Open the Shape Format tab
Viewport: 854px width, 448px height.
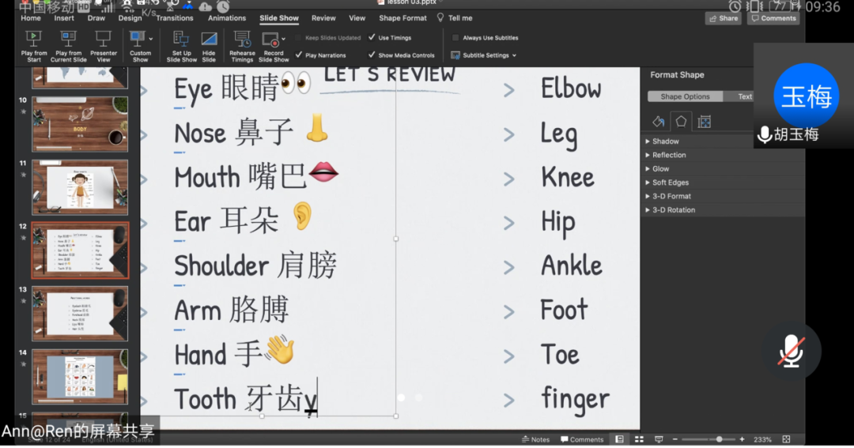click(x=402, y=18)
